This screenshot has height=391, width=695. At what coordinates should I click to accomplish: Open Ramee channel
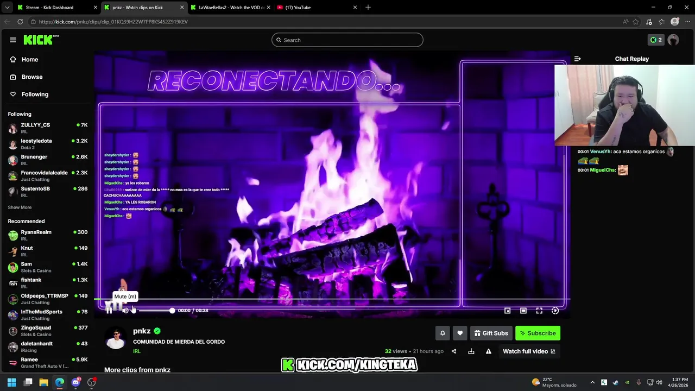(47, 362)
